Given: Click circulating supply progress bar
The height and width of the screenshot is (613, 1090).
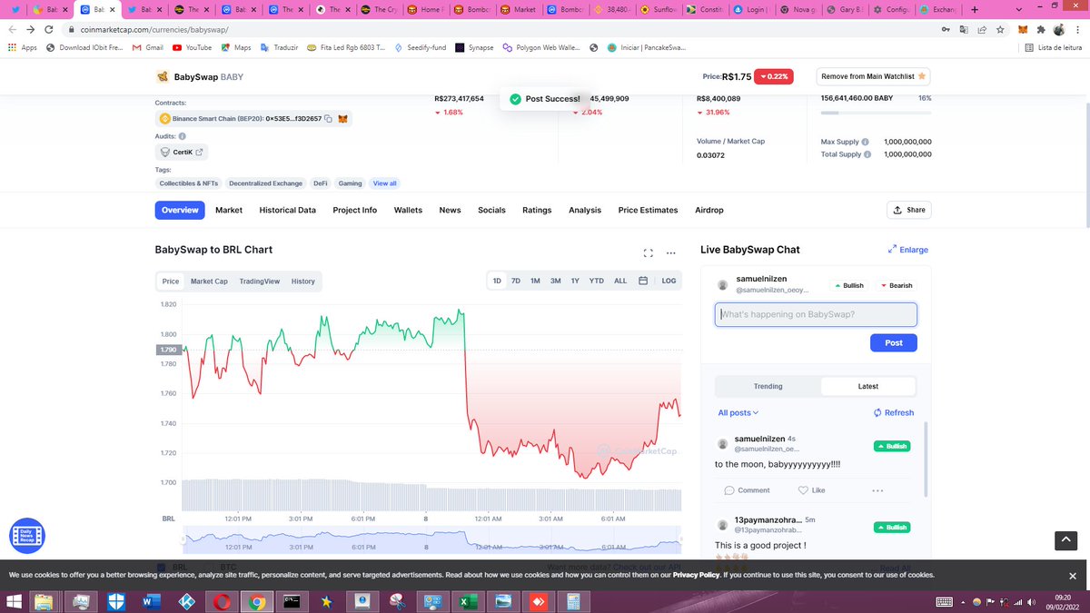Looking at the screenshot, I should (876, 113).
